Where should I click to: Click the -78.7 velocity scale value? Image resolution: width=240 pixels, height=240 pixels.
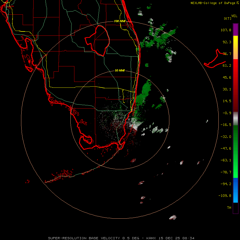coord(226,172)
